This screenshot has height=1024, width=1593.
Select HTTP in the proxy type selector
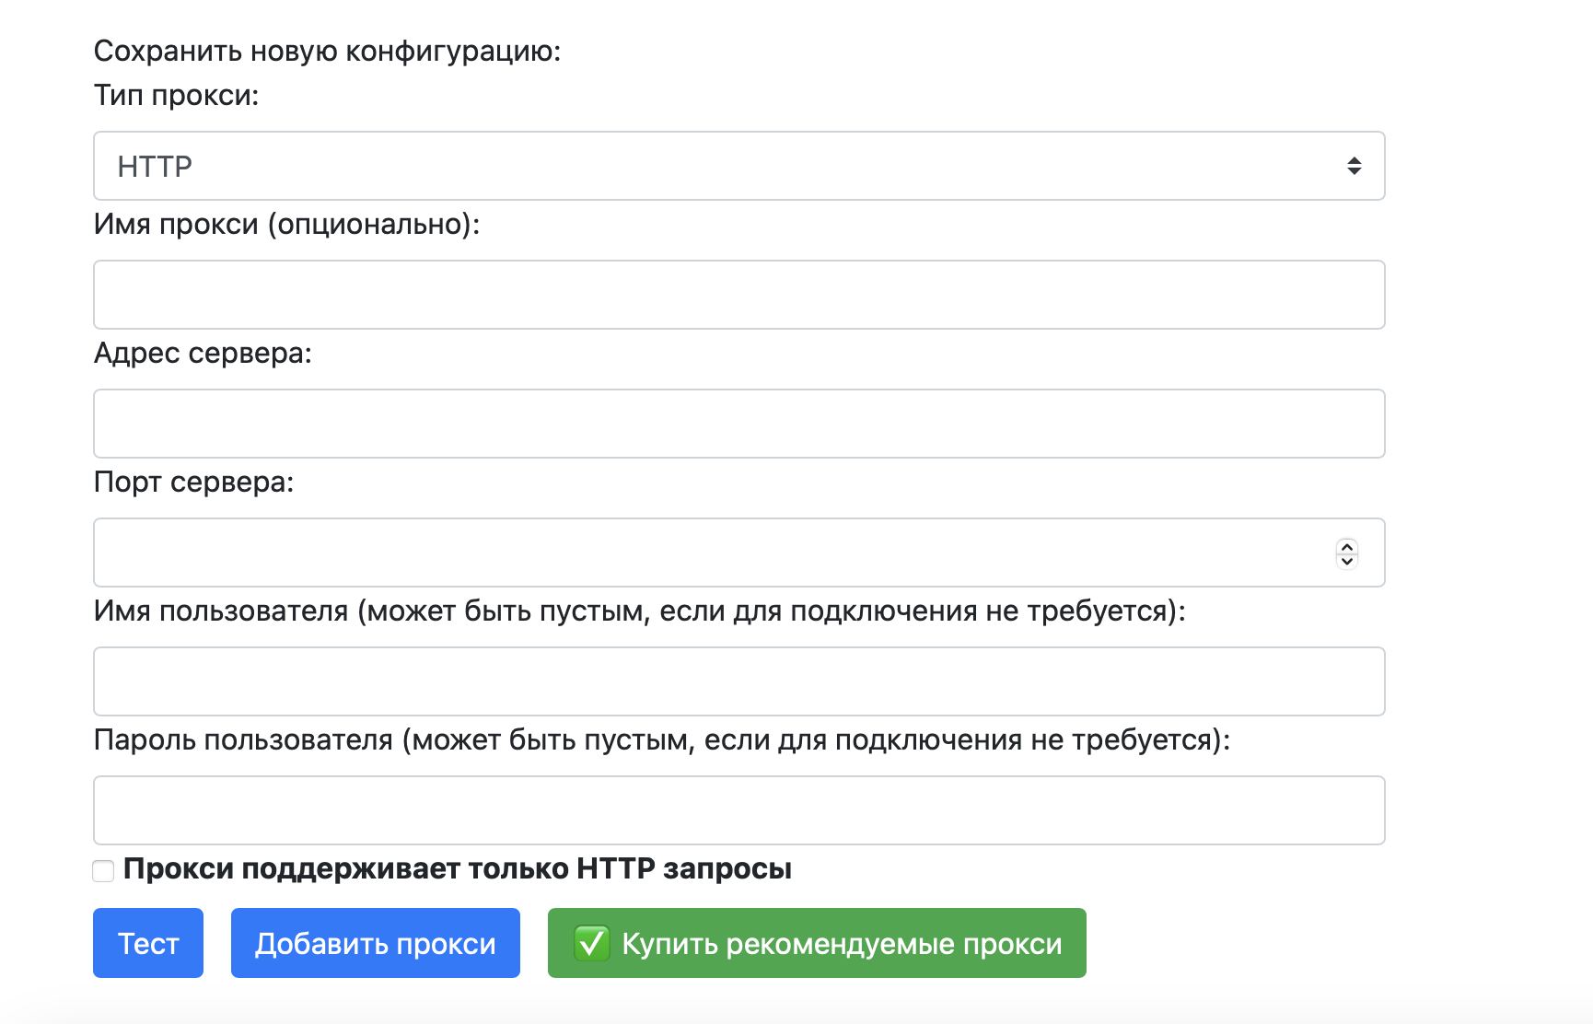click(737, 166)
